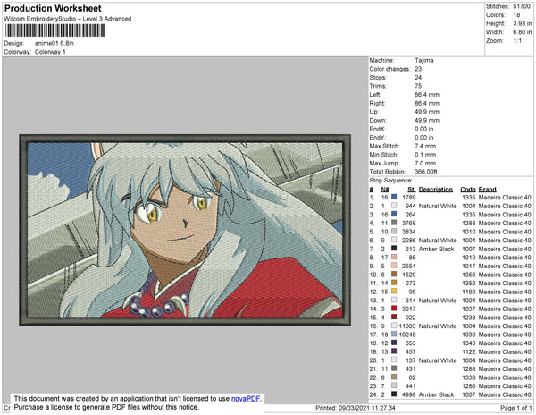536x415 pixels.
Task: Click the N# column header
Action: pyautogui.click(x=385, y=190)
